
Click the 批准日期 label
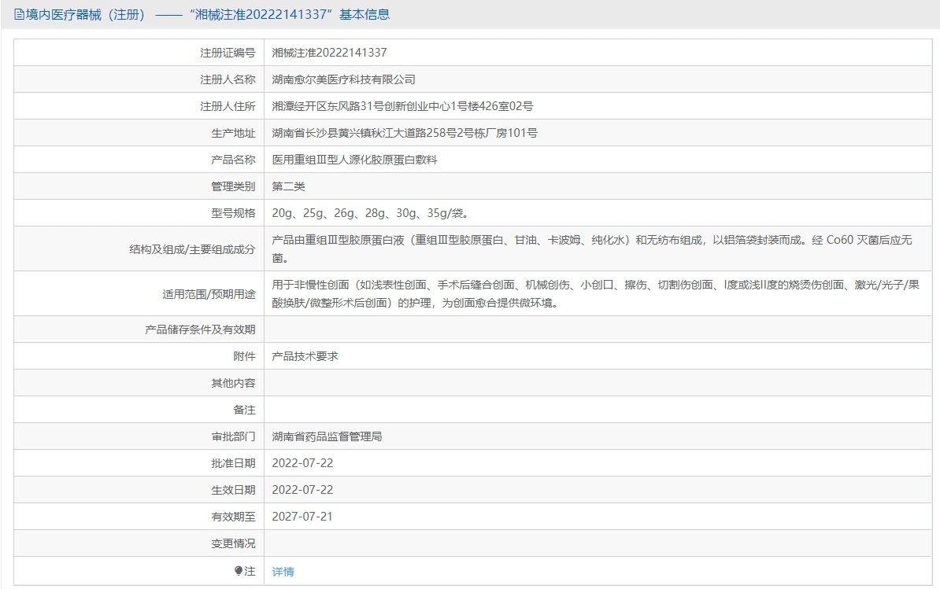point(233,463)
